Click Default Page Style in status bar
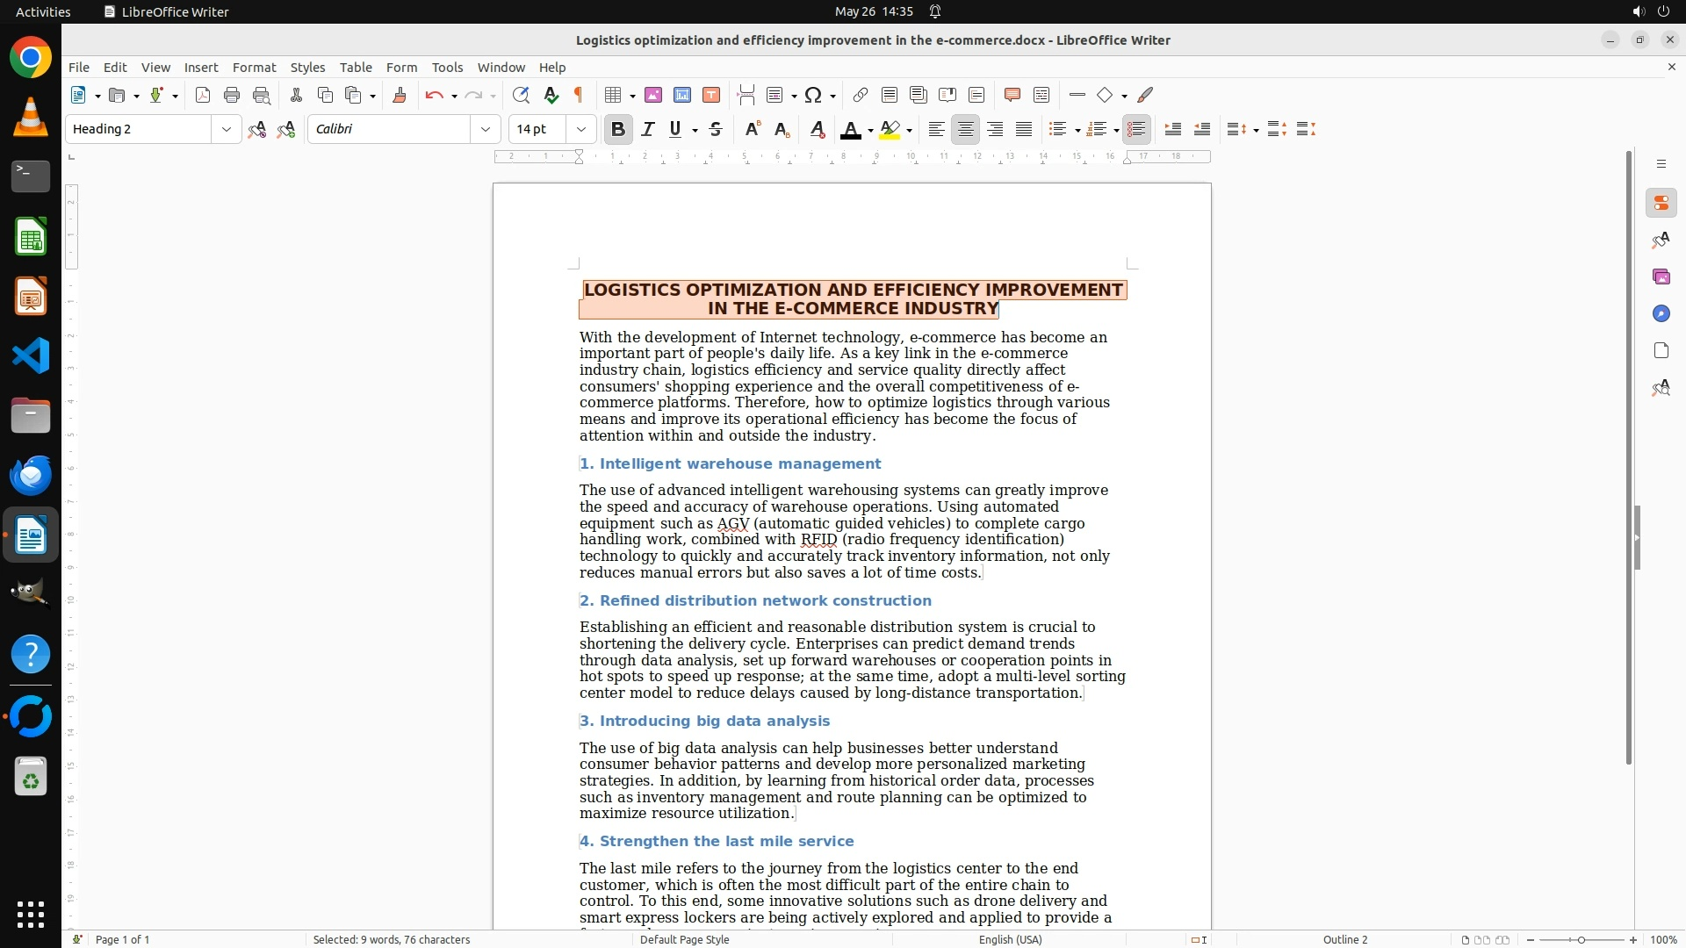 [x=684, y=939]
